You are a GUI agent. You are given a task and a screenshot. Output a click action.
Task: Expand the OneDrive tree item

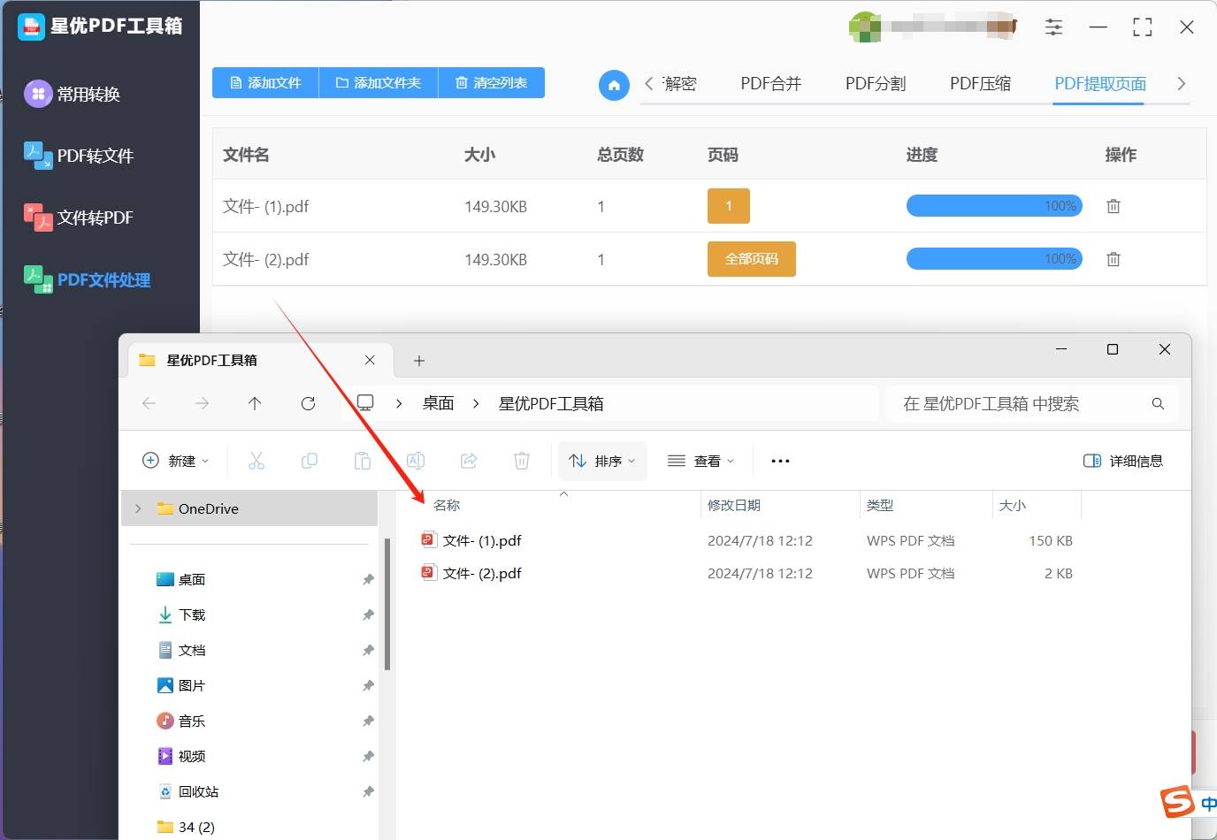[138, 508]
